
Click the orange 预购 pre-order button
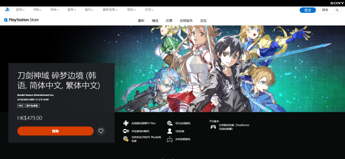tap(56, 131)
